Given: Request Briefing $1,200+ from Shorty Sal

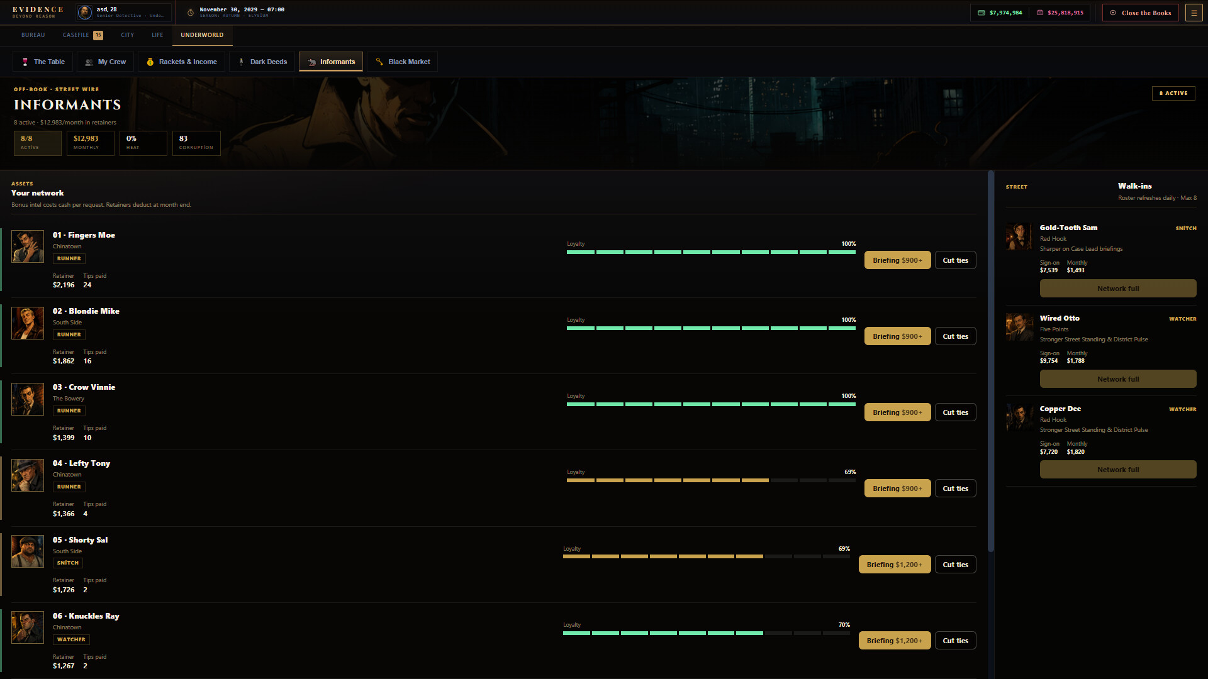Looking at the screenshot, I should pyautogui.click(x=895, y=565).
